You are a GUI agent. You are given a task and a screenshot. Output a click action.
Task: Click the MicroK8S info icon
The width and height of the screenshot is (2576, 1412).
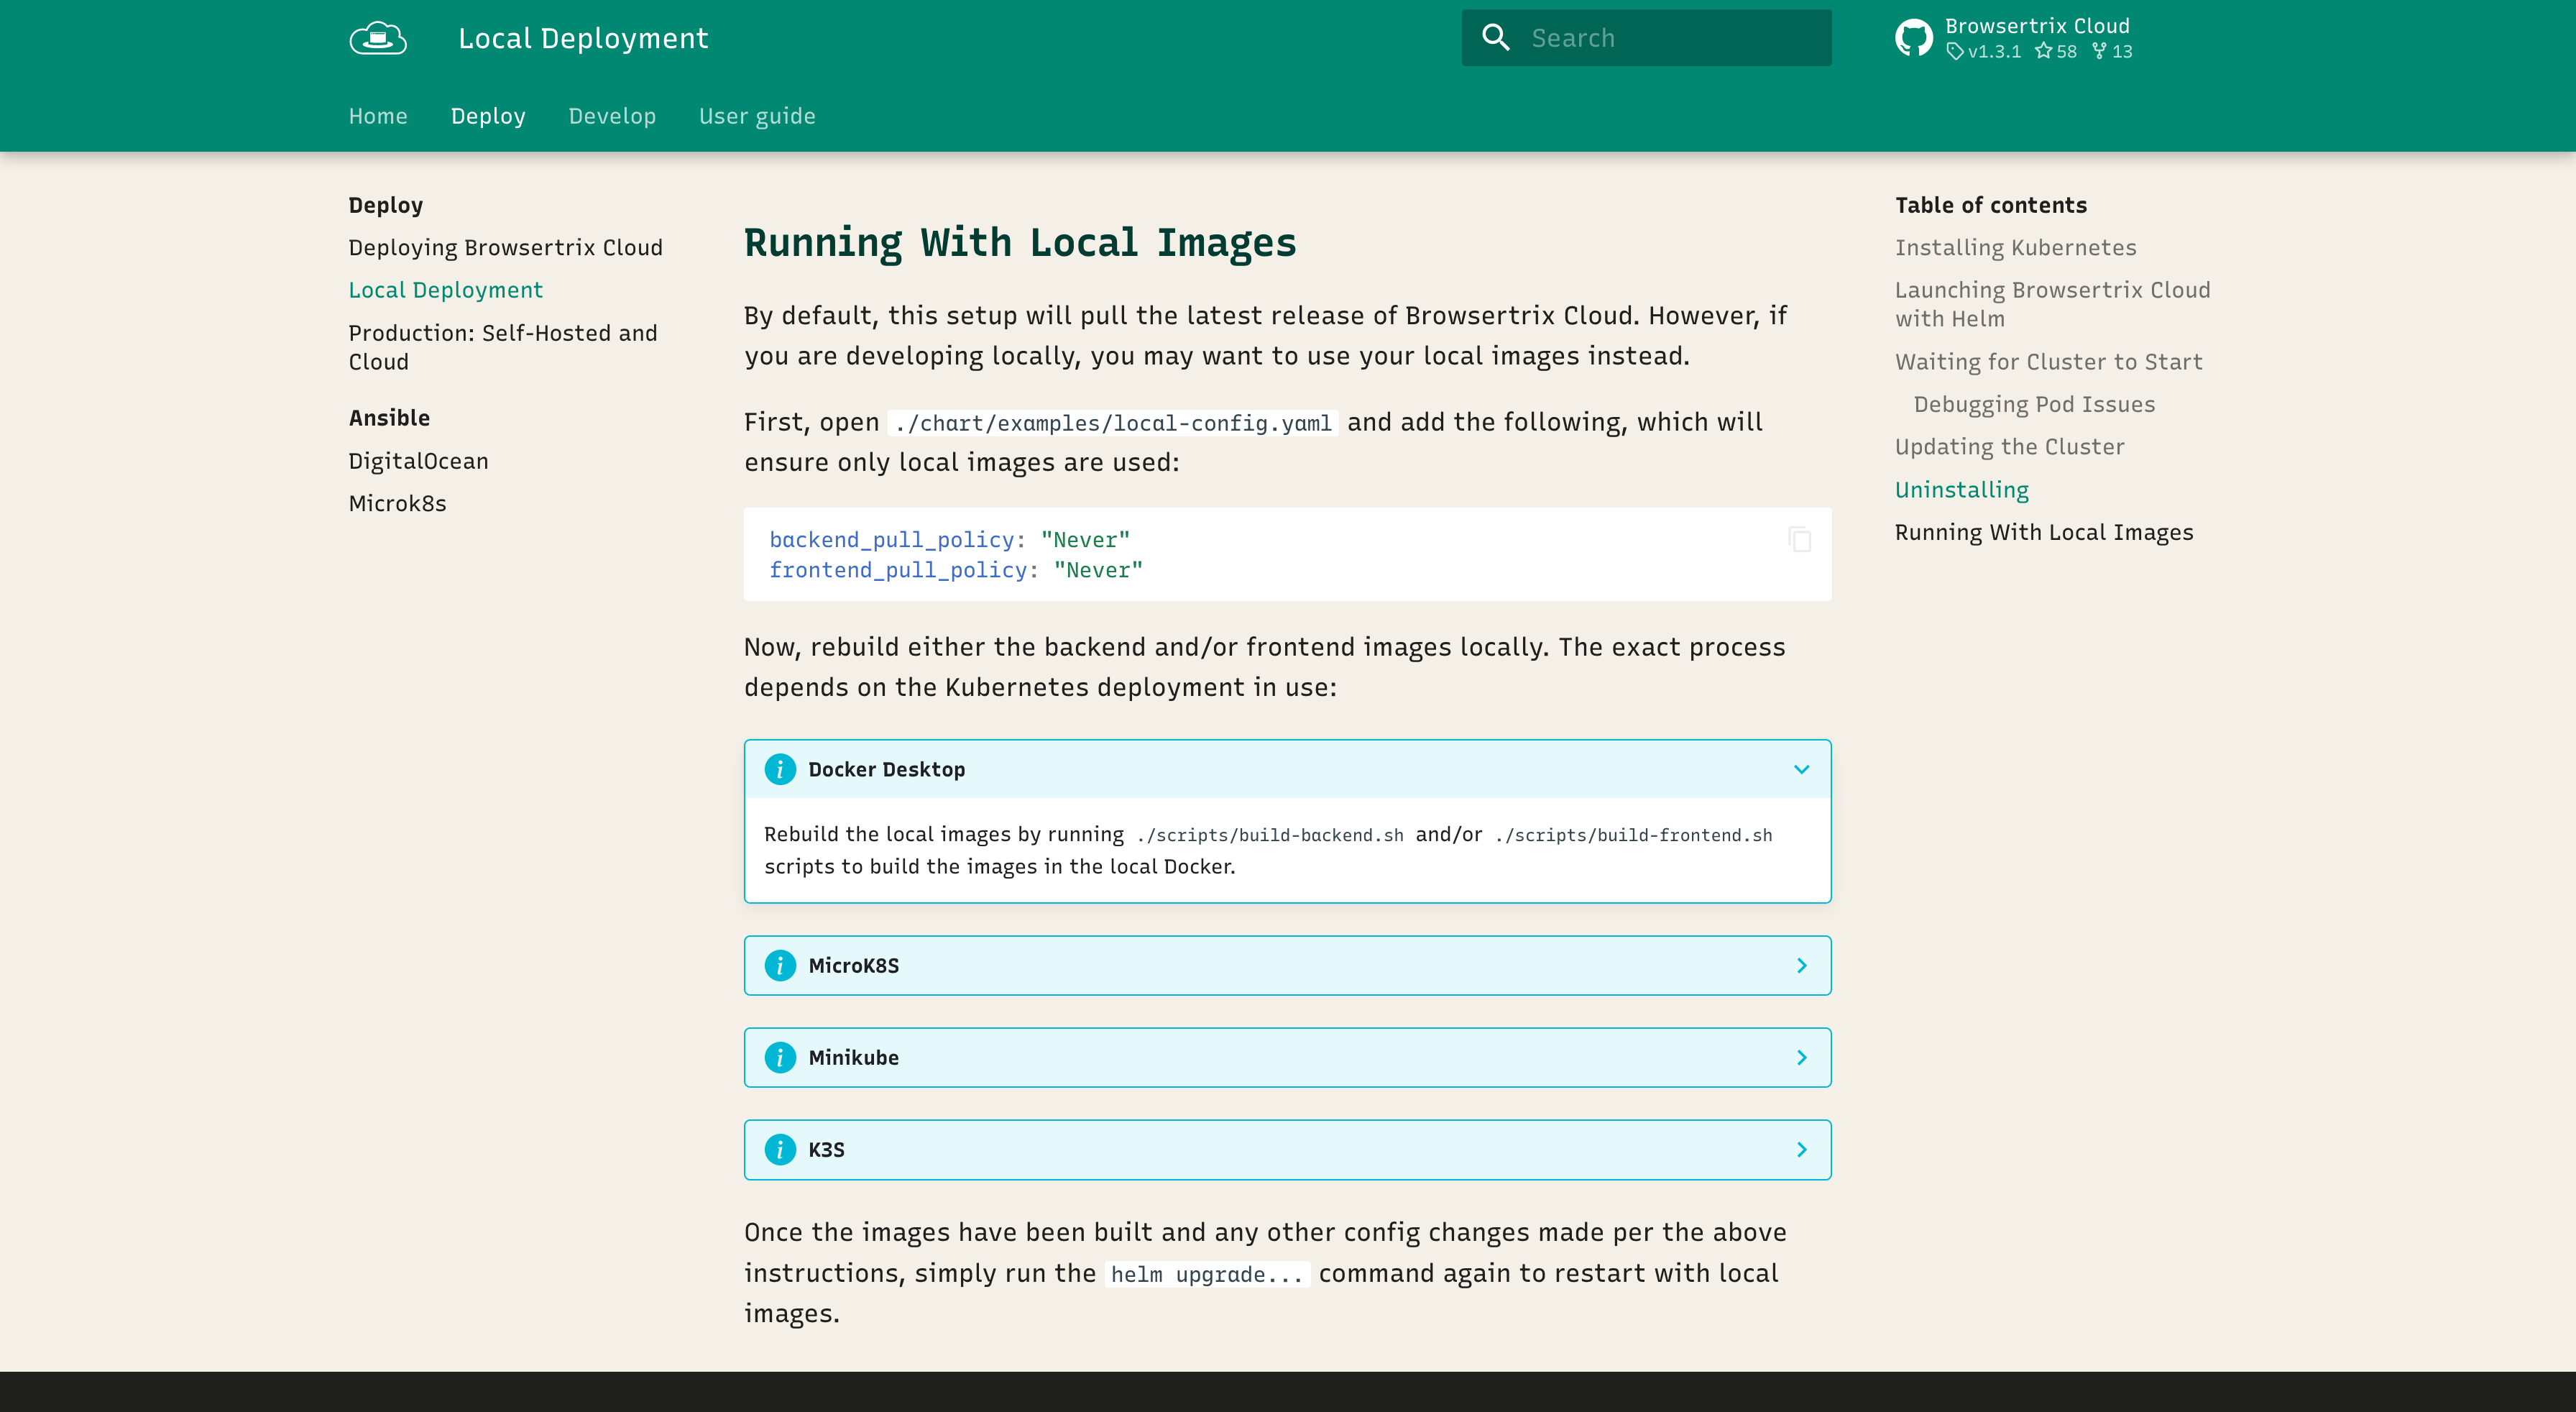(x=780, y=965)
